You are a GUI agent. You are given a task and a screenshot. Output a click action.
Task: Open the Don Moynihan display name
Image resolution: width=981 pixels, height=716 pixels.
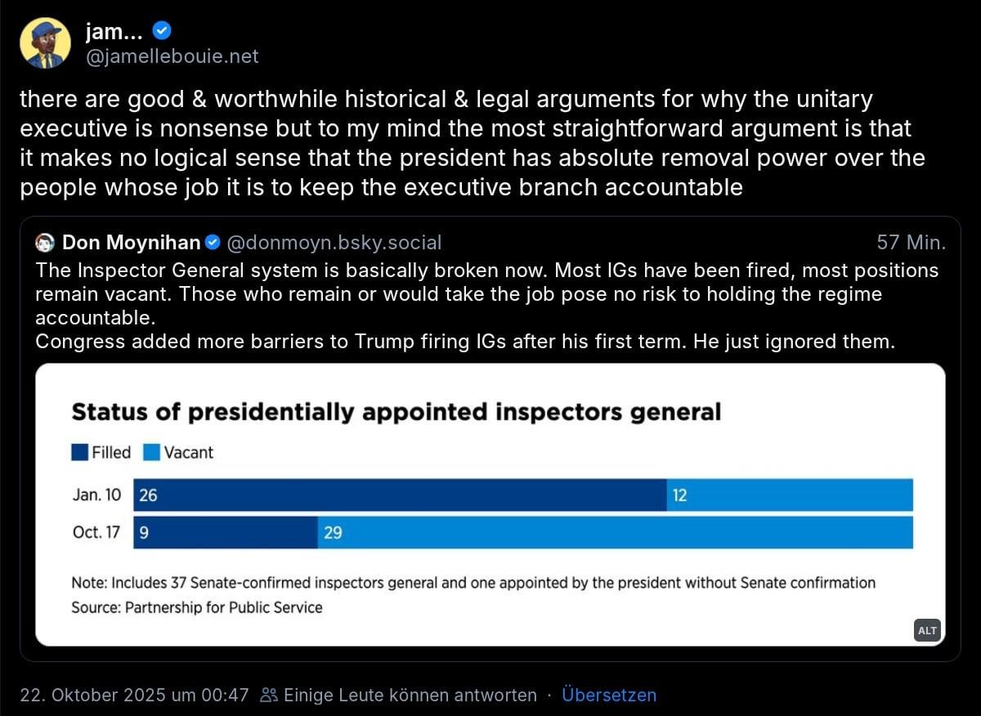click(131, 243)
